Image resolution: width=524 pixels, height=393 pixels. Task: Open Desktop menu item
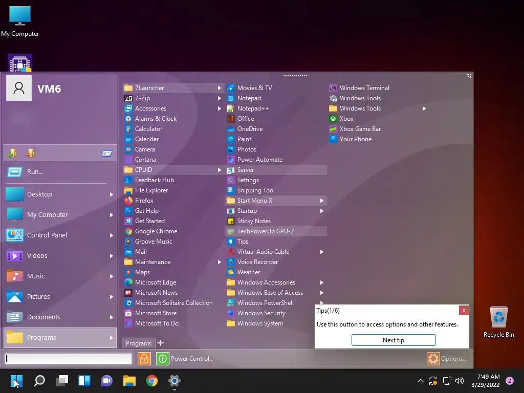tap(60, 194)
